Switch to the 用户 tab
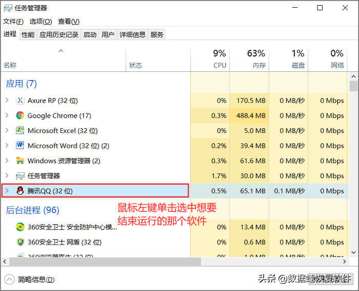 (x=108, y=34)
